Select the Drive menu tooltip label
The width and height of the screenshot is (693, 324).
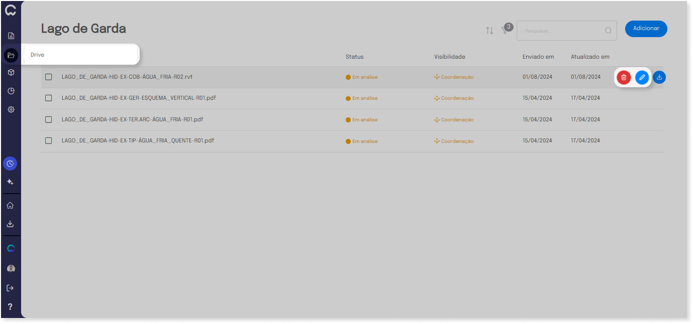(x=38, y=55)
